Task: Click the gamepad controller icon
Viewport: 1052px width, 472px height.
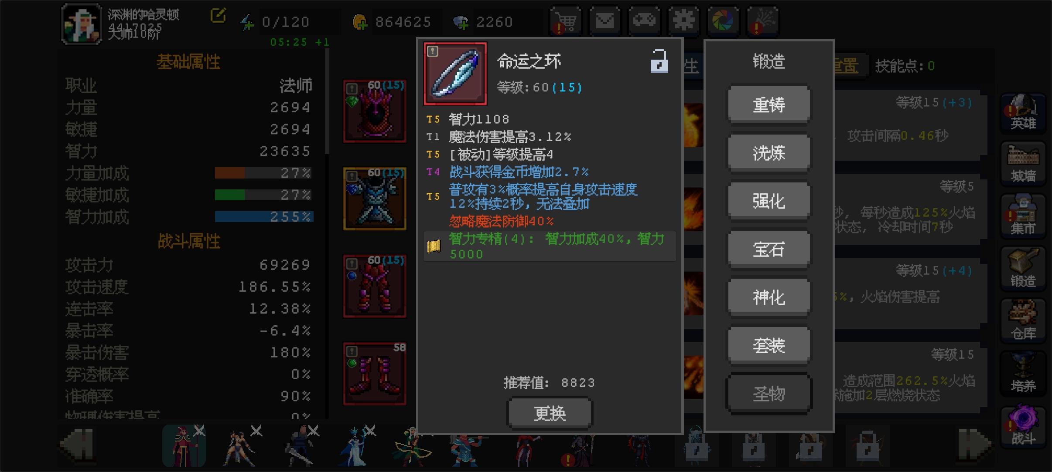Action: click(x=644, y=21)
